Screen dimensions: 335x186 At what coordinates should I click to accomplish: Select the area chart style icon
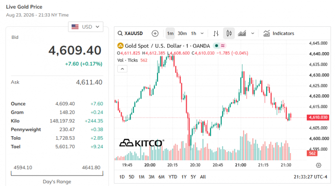(x=242, y=33)
